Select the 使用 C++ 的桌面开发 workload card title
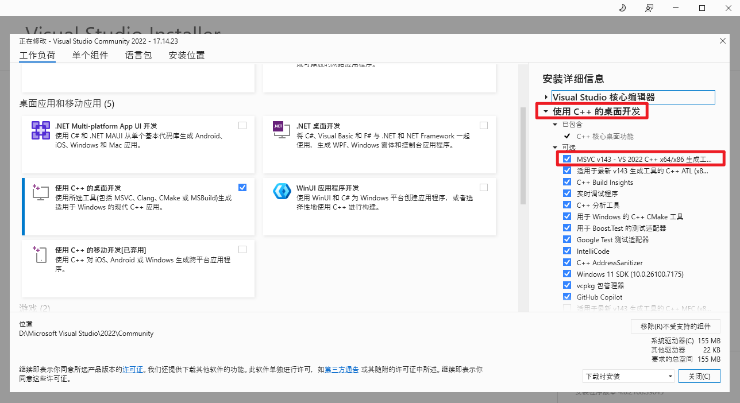Image resolution: width=740 pixels, height=403 pixels. [x=88, y=188]
